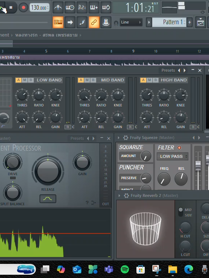Open the LOW PASS filter type dropdown

[x=172, y=156]
